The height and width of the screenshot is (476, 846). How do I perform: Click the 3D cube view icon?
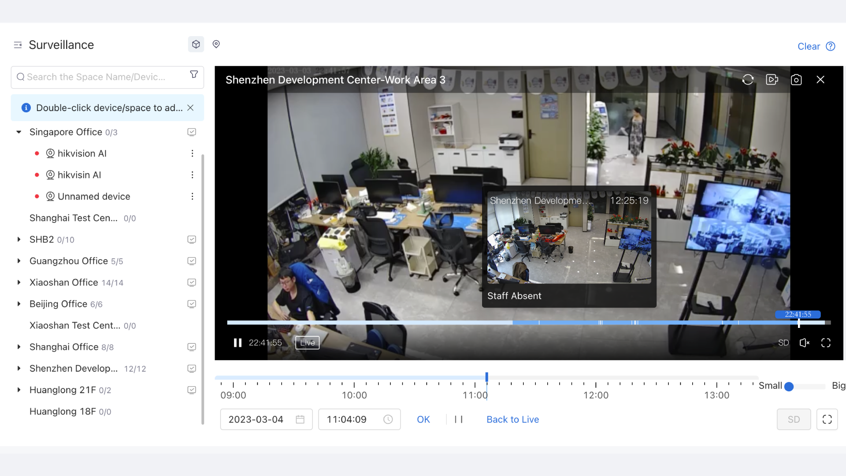click(196, 45)
